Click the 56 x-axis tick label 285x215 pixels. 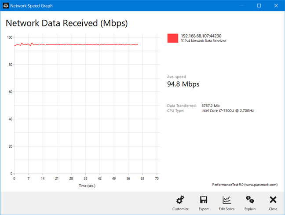click(128, 179)
